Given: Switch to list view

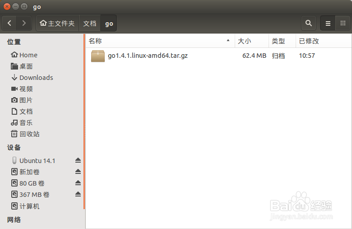Looking at the screenshot, I should coord(328,23).
